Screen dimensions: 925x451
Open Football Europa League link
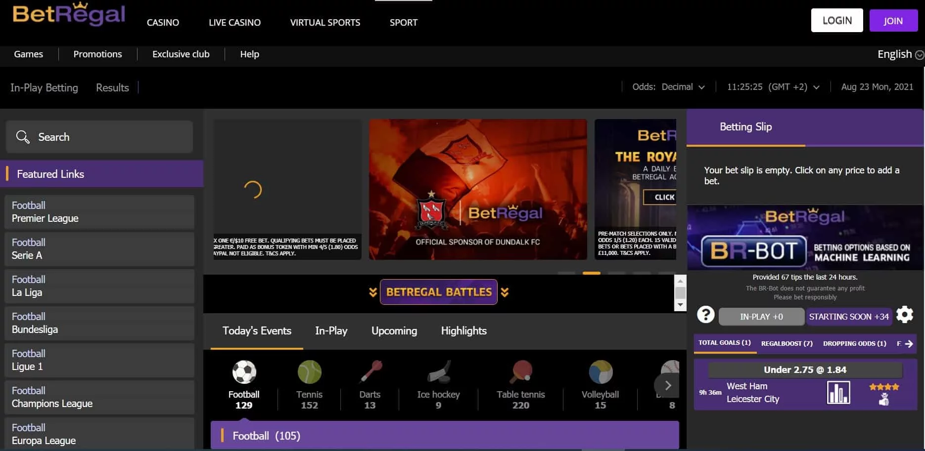tap(99, 434)
